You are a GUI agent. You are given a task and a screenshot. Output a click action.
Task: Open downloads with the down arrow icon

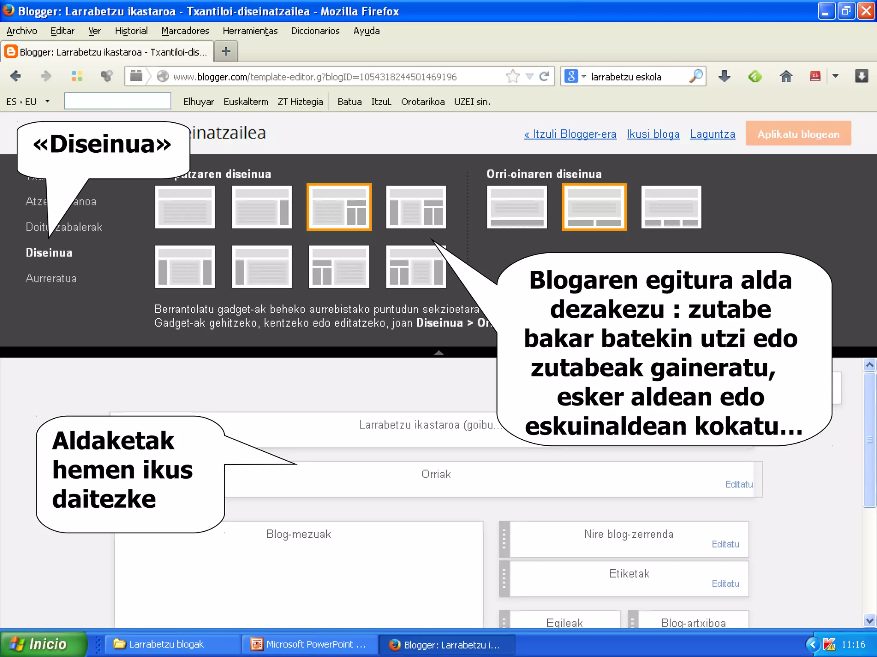pyautogui.click(x=724, y=77)
